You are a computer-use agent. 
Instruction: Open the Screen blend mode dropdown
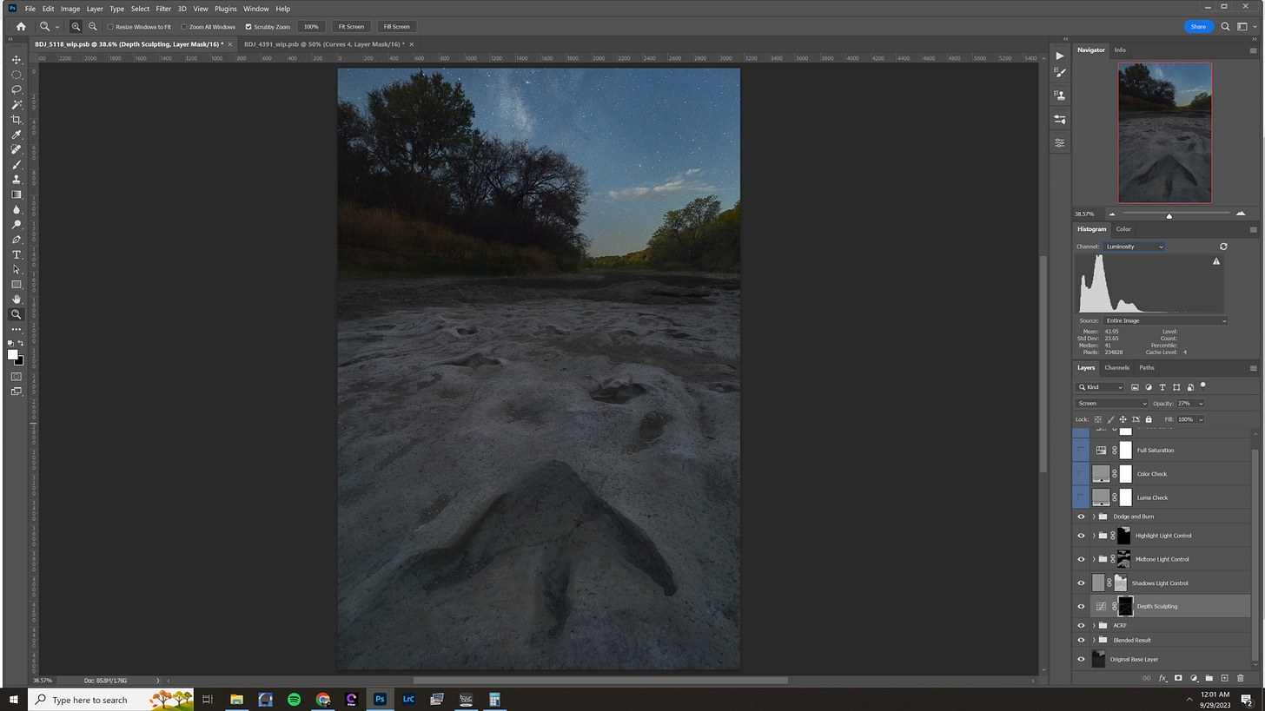click(1111, 404)
